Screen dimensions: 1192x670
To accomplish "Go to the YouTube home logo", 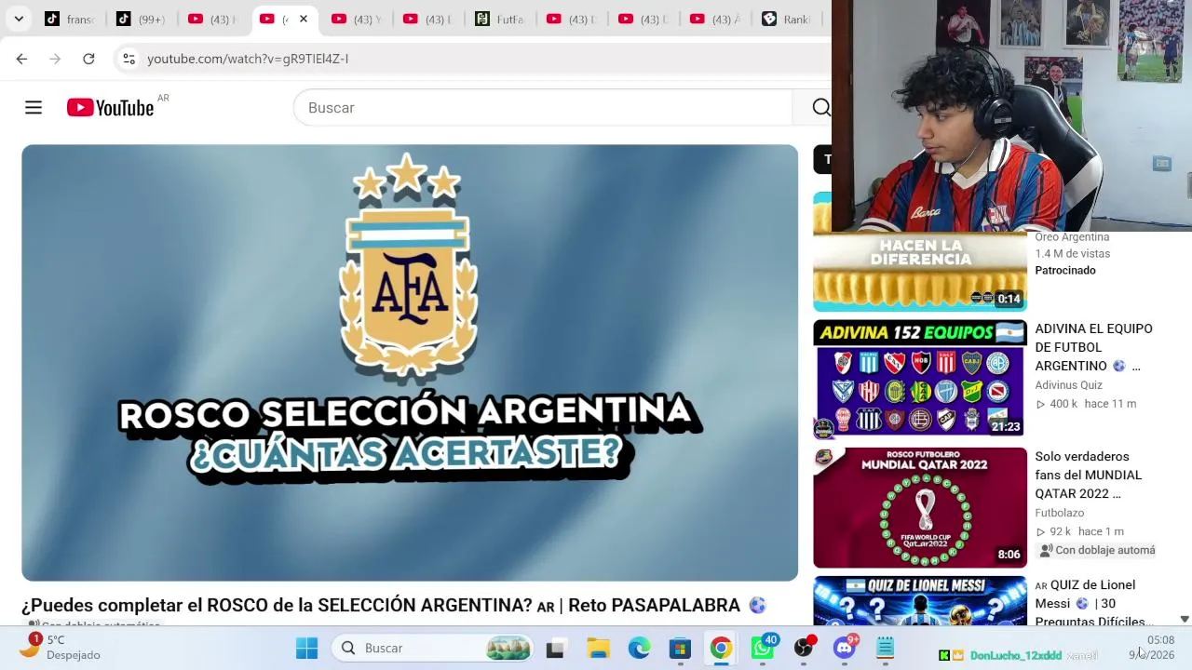I will point(110,108).
